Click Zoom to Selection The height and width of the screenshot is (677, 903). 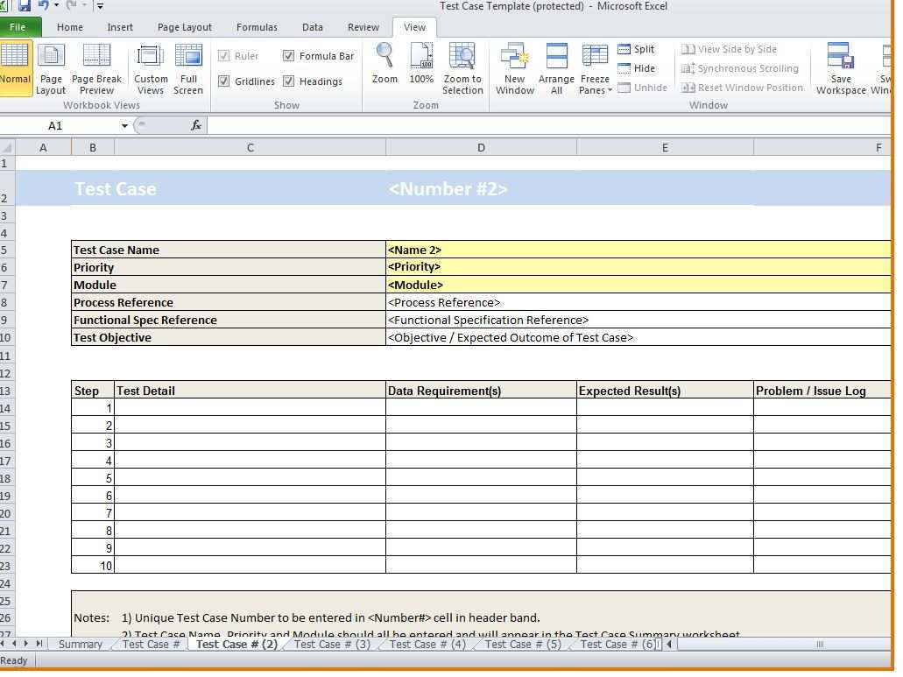[462, 68]
